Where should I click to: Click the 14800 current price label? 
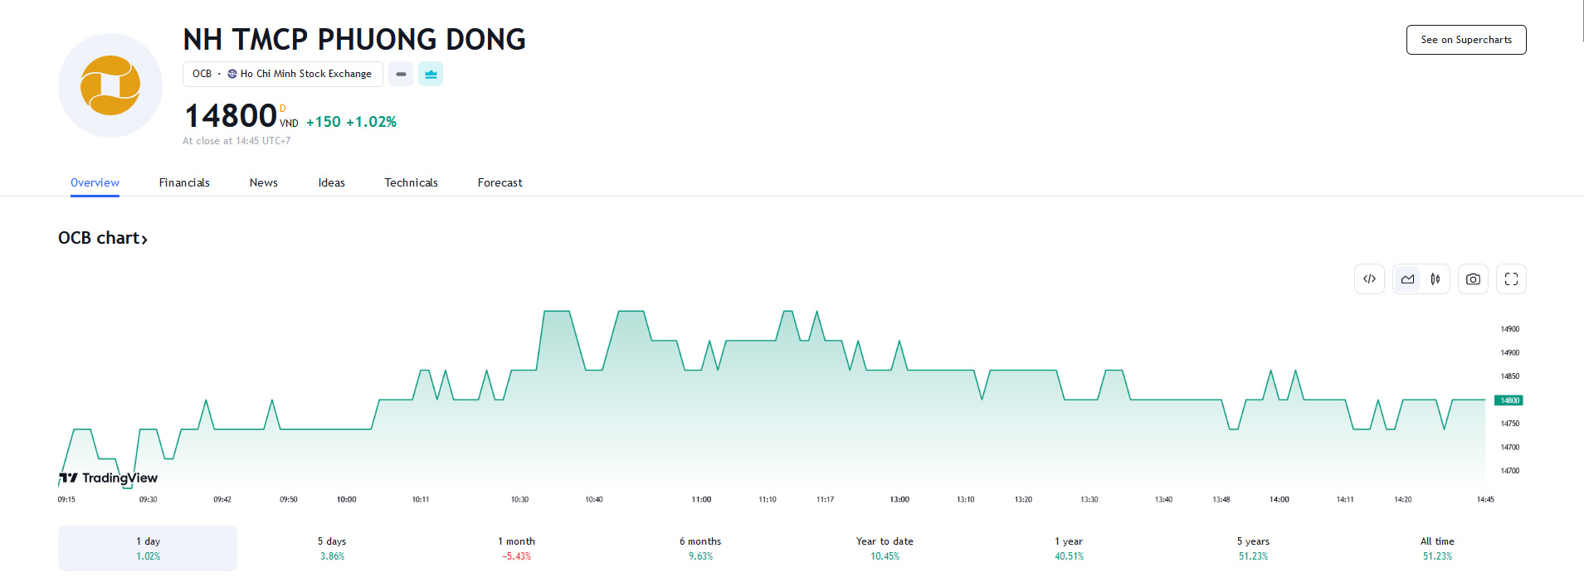[x=1508, y=400]
